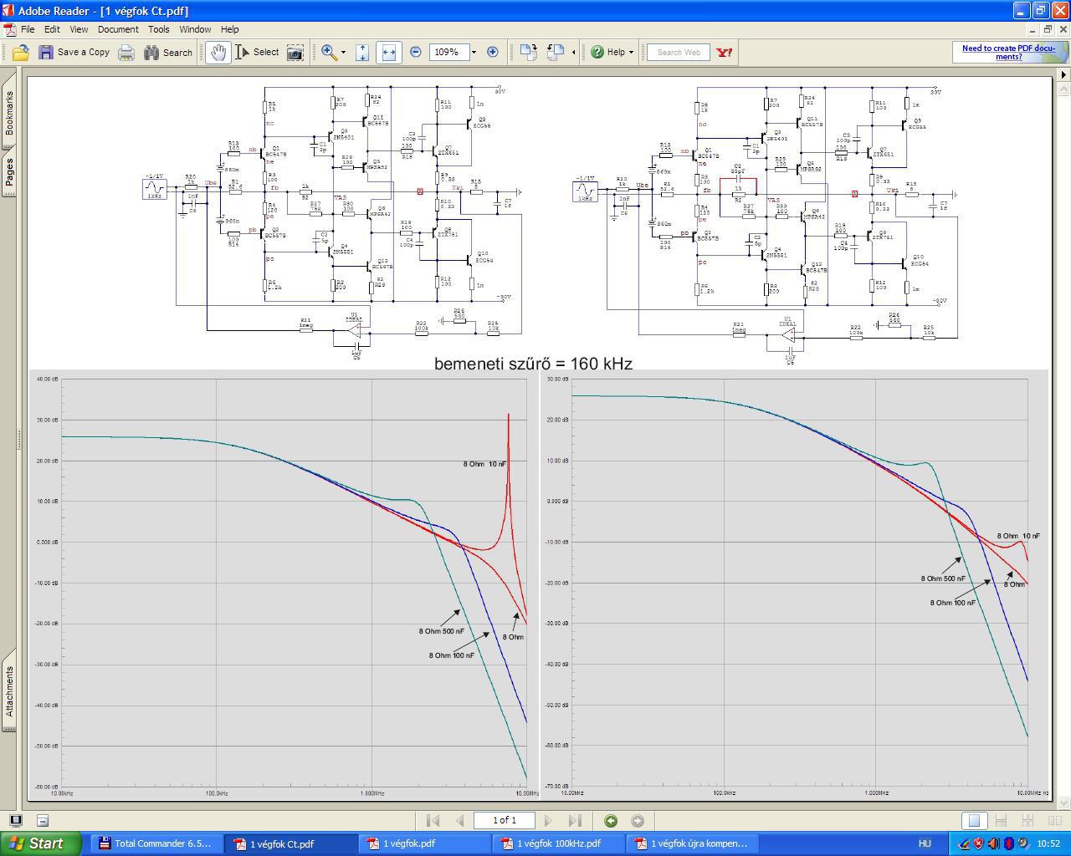This screenshot has height=856, width=1071.
Task: Switch to Continuous page layout
Action: pos(1001,821)
